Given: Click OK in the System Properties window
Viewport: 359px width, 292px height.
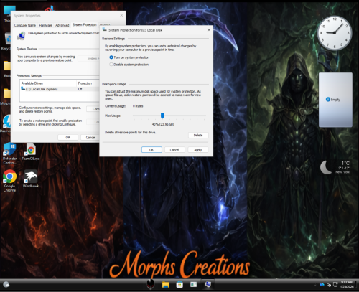Looking at the screenshot, I should 68,137.
